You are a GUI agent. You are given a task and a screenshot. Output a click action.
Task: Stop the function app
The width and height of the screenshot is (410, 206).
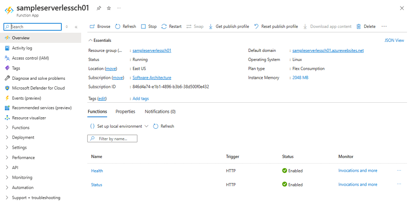149,26
